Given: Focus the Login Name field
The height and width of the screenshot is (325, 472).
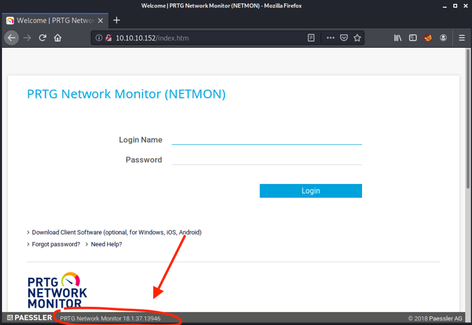Looking at the screenshot, I should point(266,140).
